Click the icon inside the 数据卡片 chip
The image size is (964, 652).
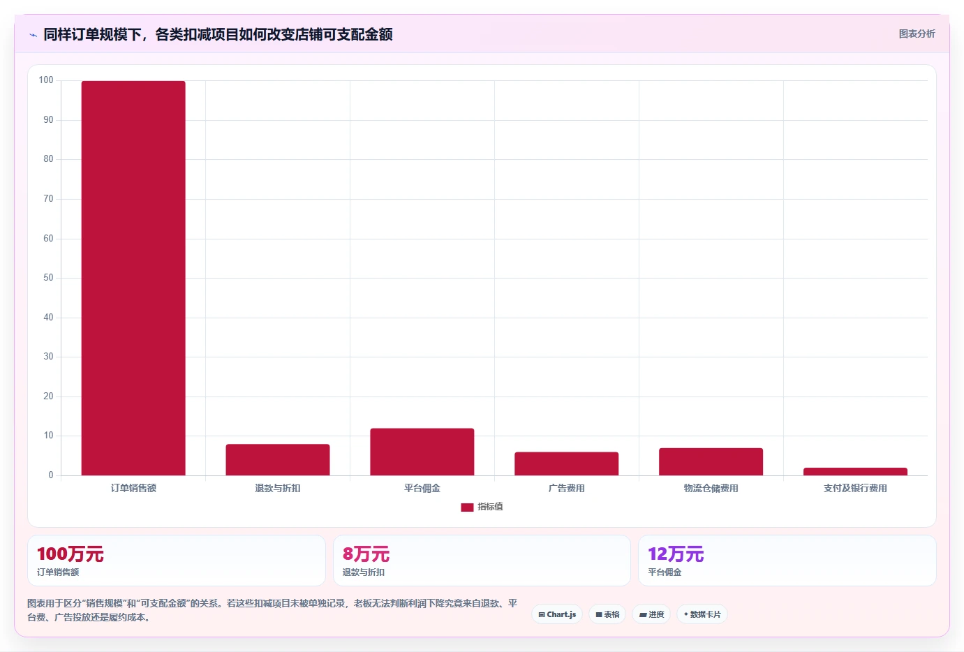point(686,614)
